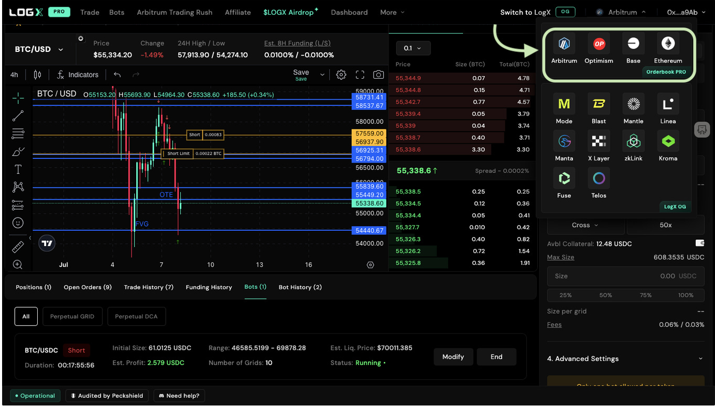The height and width of the screenshot is (406, 715).
Task: Open the BTC/USD pair selector
Action: [x=39, y=49]
